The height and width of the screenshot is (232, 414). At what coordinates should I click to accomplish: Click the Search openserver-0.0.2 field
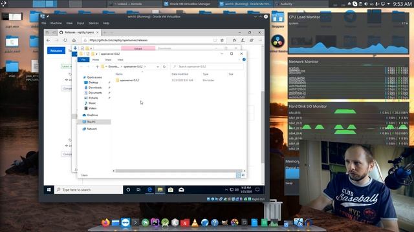pyautogui.click(x=207, y=67)
